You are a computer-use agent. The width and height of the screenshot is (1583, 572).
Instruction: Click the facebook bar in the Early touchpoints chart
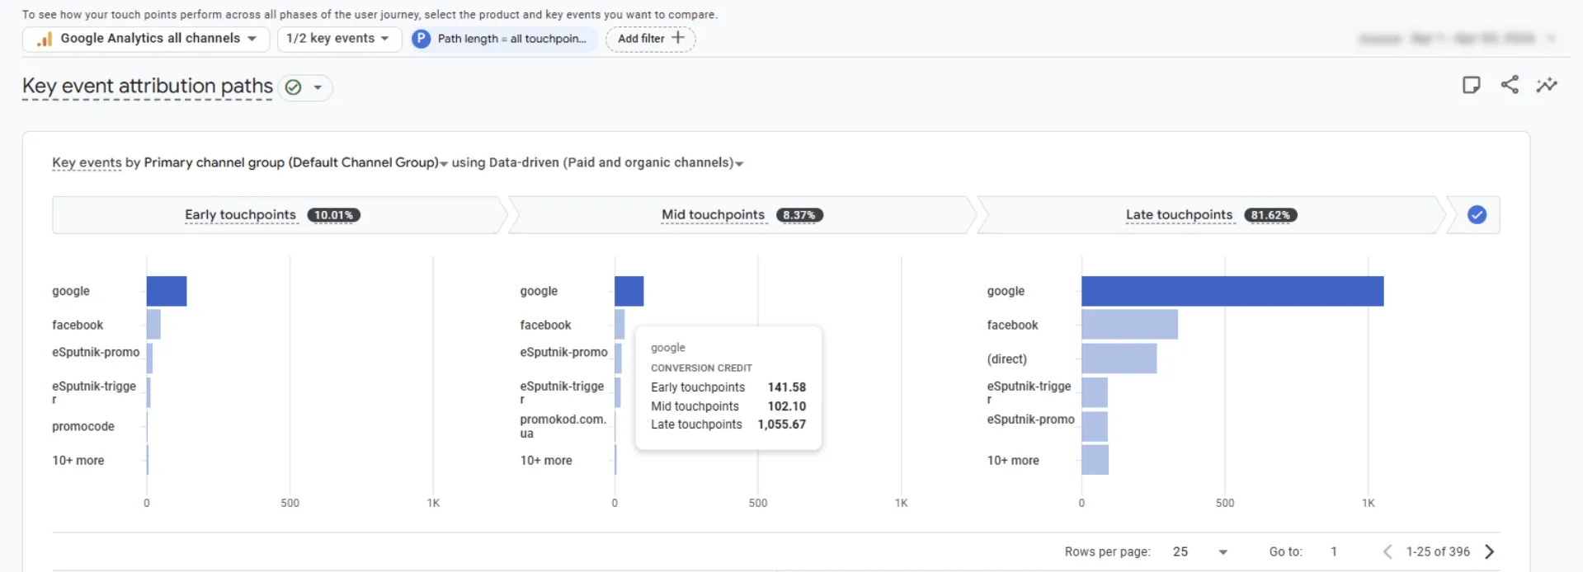click(x=153, y=325)
